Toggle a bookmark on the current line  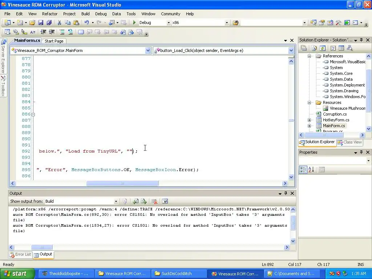(x=81, y=32)
